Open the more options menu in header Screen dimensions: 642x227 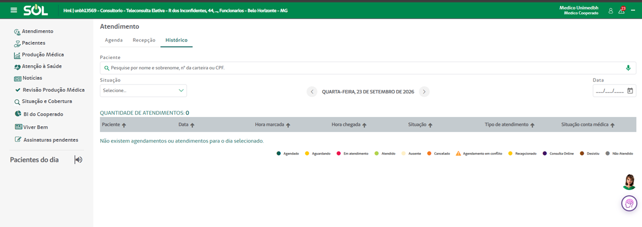(633, 10)
